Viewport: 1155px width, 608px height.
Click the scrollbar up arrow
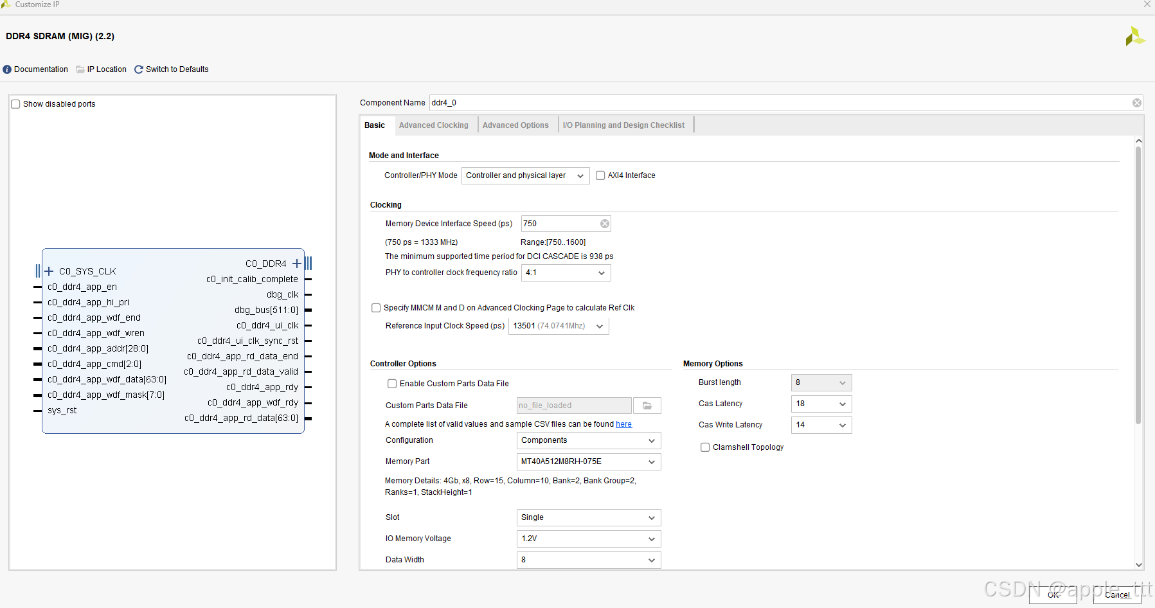(x=1138, y=140)
